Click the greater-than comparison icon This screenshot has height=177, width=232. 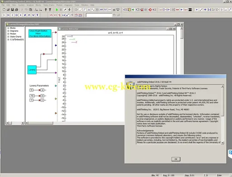coord(4,15)
